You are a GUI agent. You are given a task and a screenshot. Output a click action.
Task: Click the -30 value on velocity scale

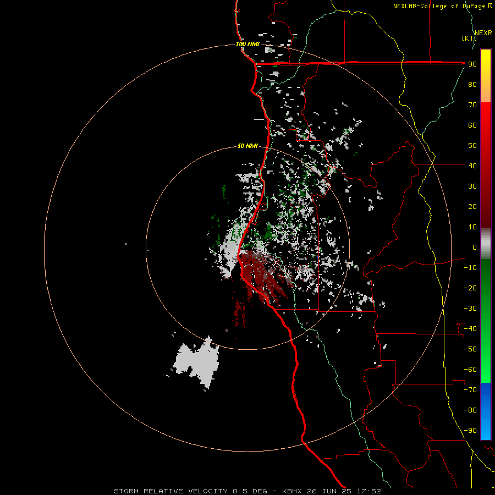pyautogui.click(x=470, y=309)
